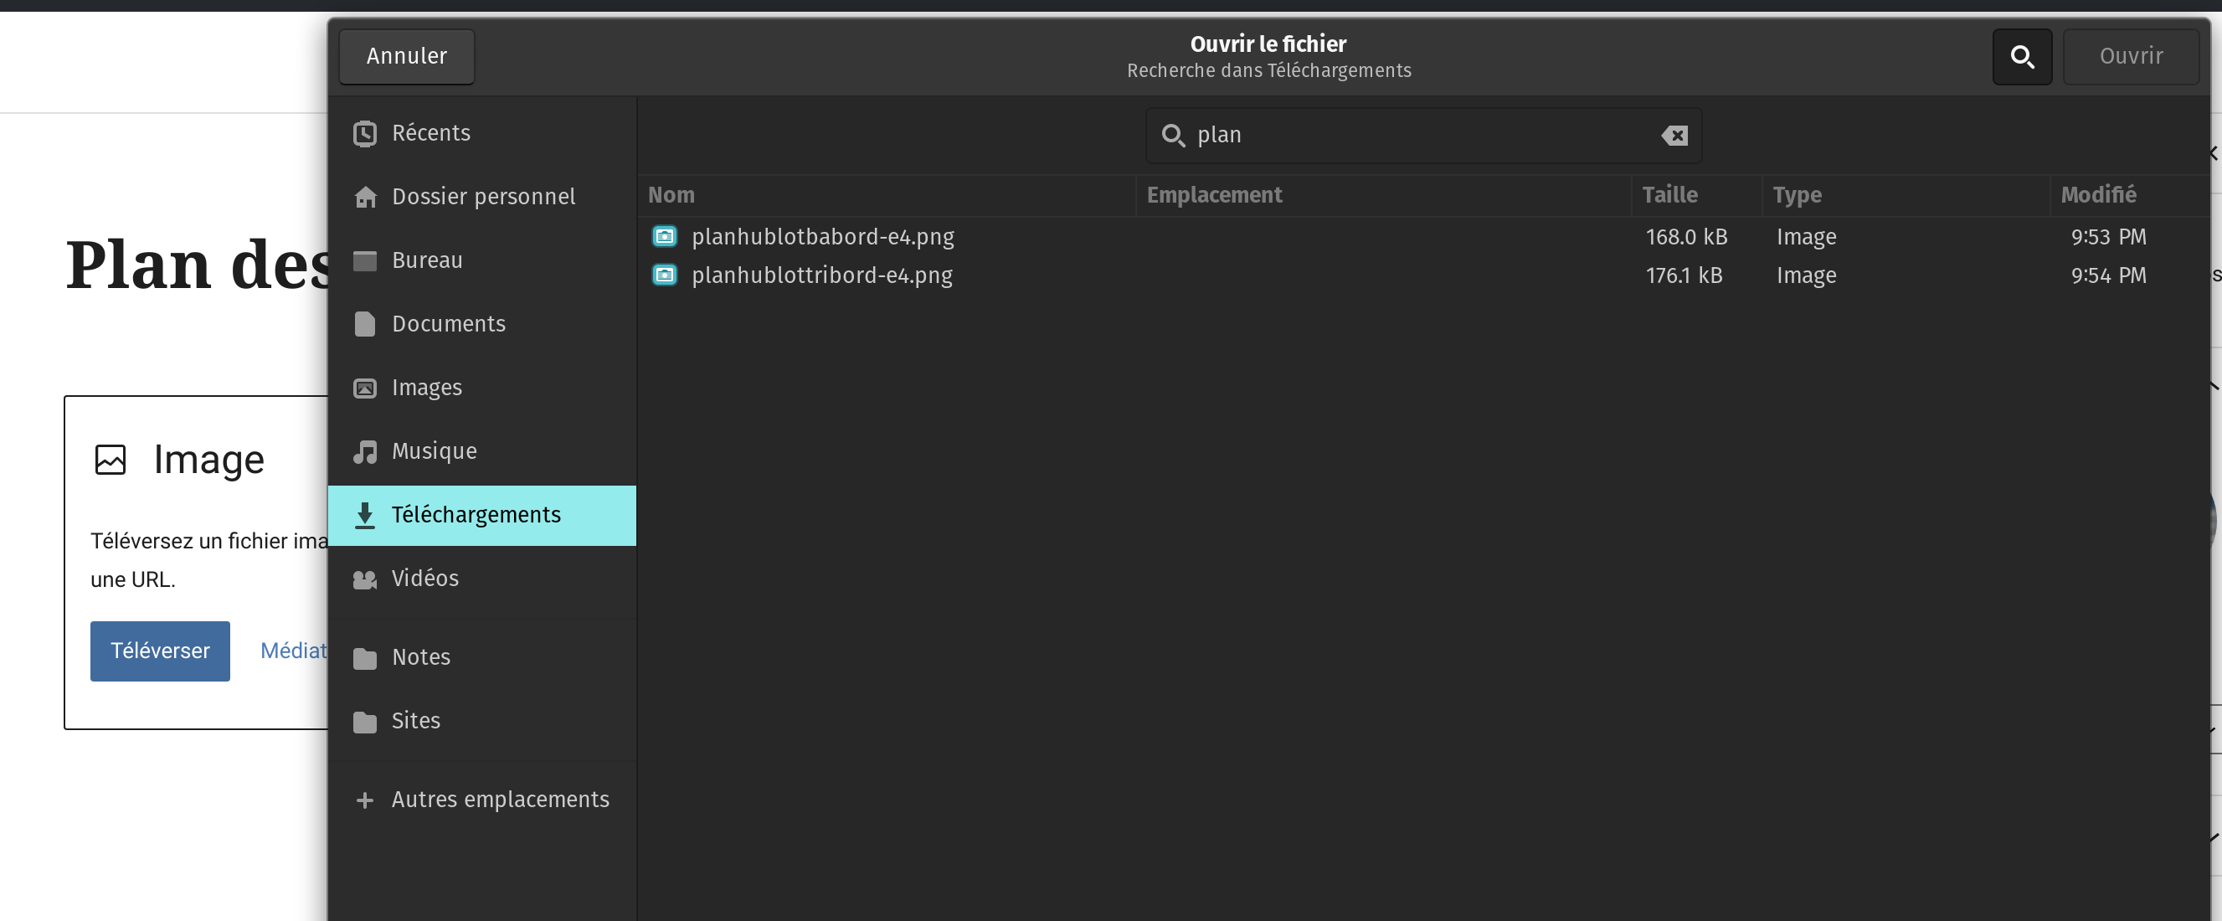This screenshot has height=921, width=2222.
Task: Click the Documents page icon
Action: tap(365, 324)
